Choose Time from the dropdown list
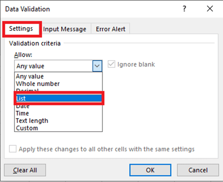 pyautogui.click(x=23, y=114)
